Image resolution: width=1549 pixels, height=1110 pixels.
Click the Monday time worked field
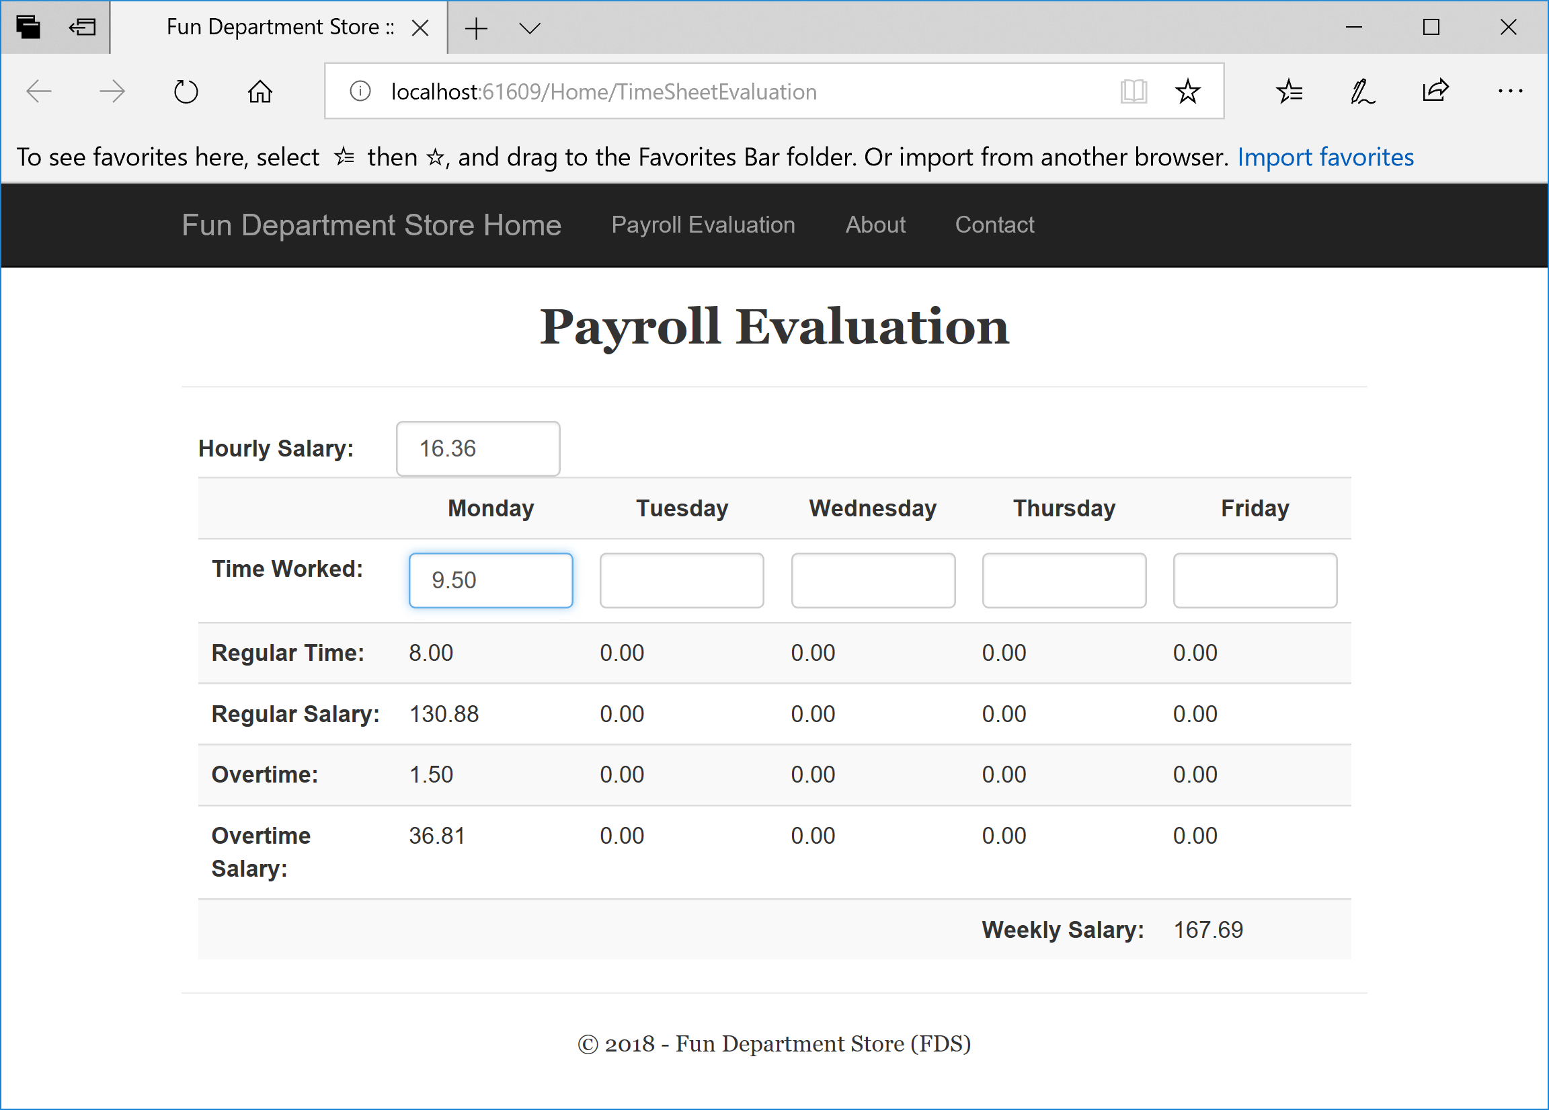click(491, 581)
